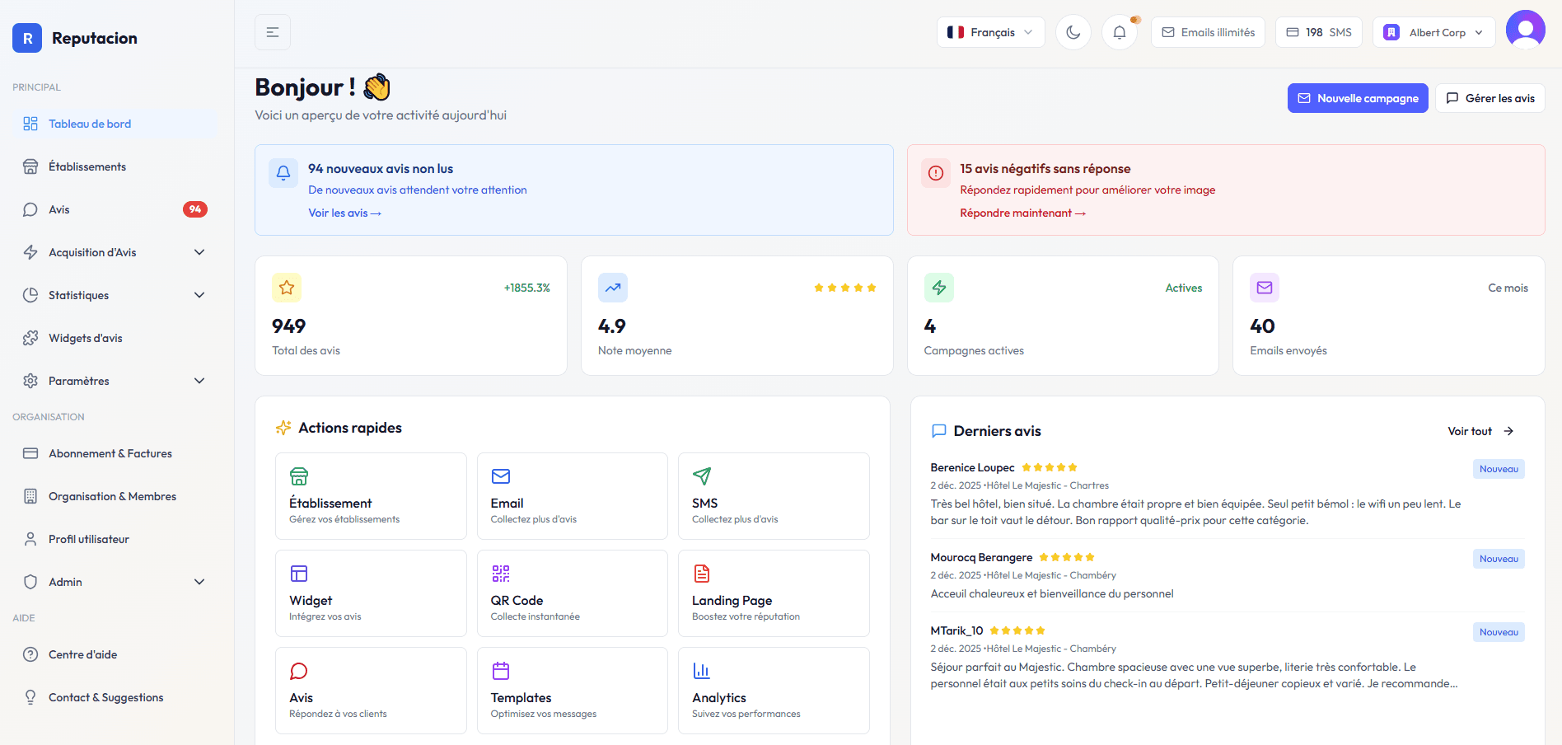The height and width of the screenshot is (745, 1562).
Task: Expand the Paramètres sidebar section
Action: [x=115, y=381]
